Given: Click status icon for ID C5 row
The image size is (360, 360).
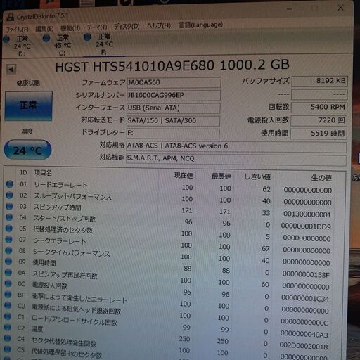Looking at the screenshot, I should 7,349.
